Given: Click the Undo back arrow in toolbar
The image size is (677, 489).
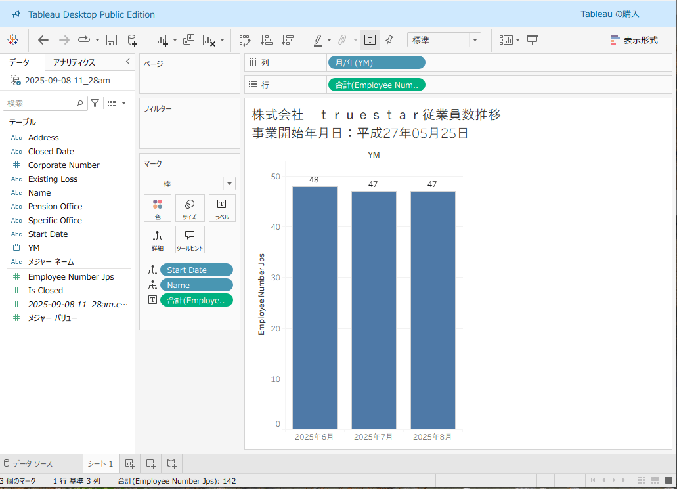Looking at the screenshot, I should pos(43,40).
